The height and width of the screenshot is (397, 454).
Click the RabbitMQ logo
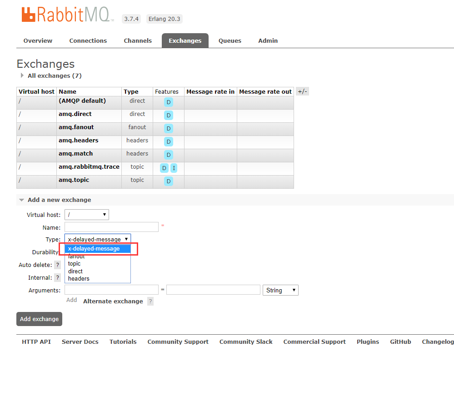tap(68, 15)
